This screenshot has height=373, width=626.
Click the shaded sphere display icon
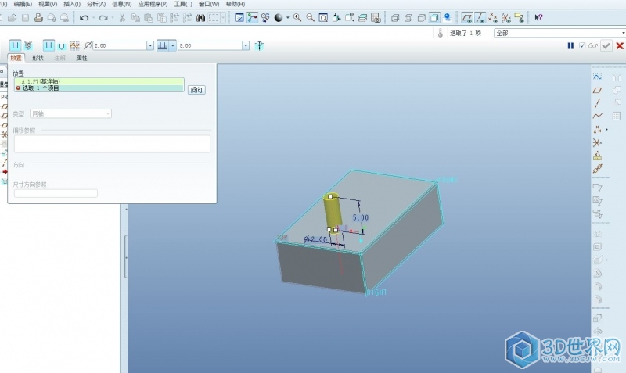(279, 17)
